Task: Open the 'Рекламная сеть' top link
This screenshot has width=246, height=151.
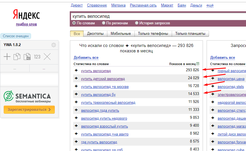Action: click(x=143, y=5)
